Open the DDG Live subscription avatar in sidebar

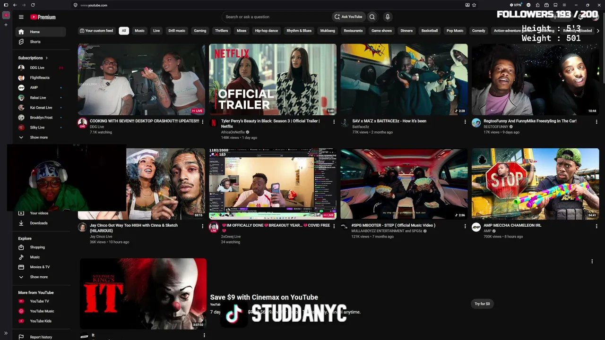21,68
